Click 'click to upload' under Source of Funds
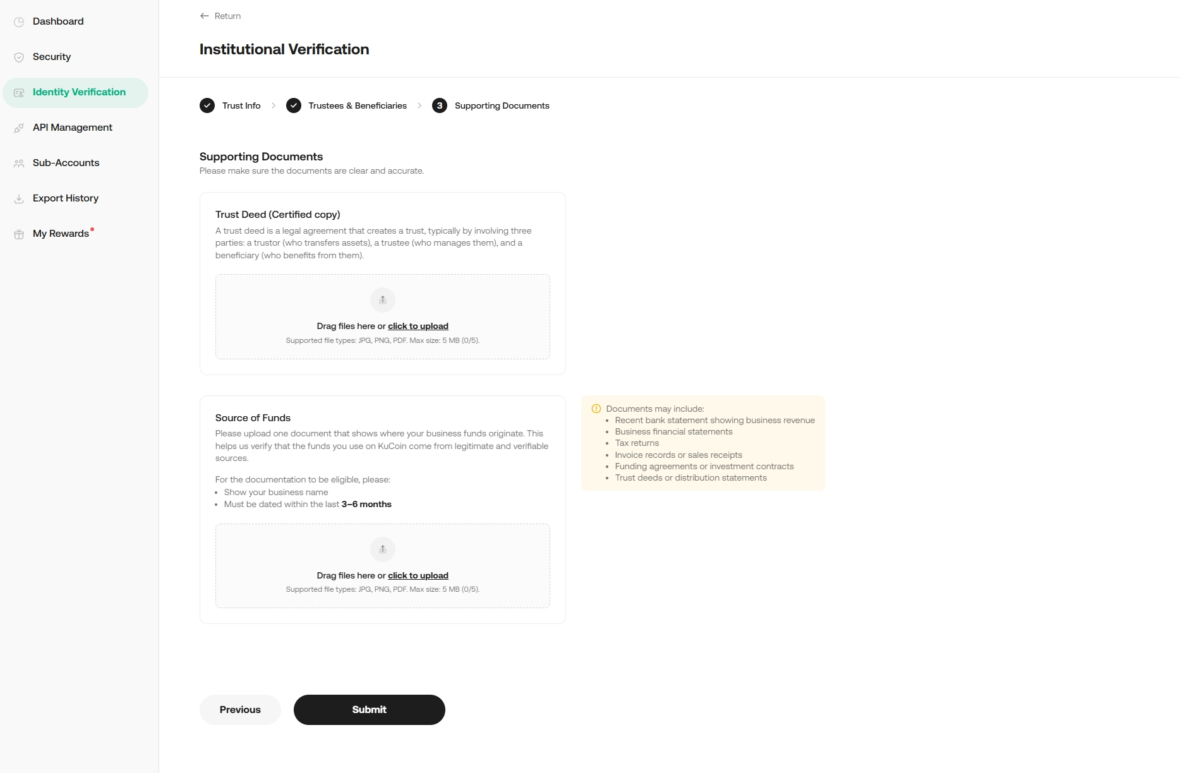Image resolution: width=1180 pixels, height=773 pixels. point(418,575)
